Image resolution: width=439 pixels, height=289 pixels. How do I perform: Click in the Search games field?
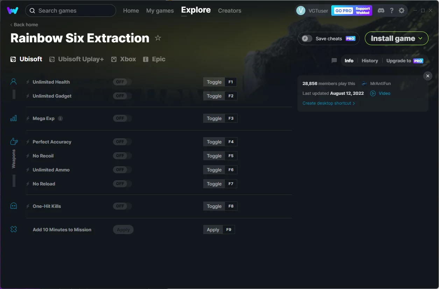71,10
